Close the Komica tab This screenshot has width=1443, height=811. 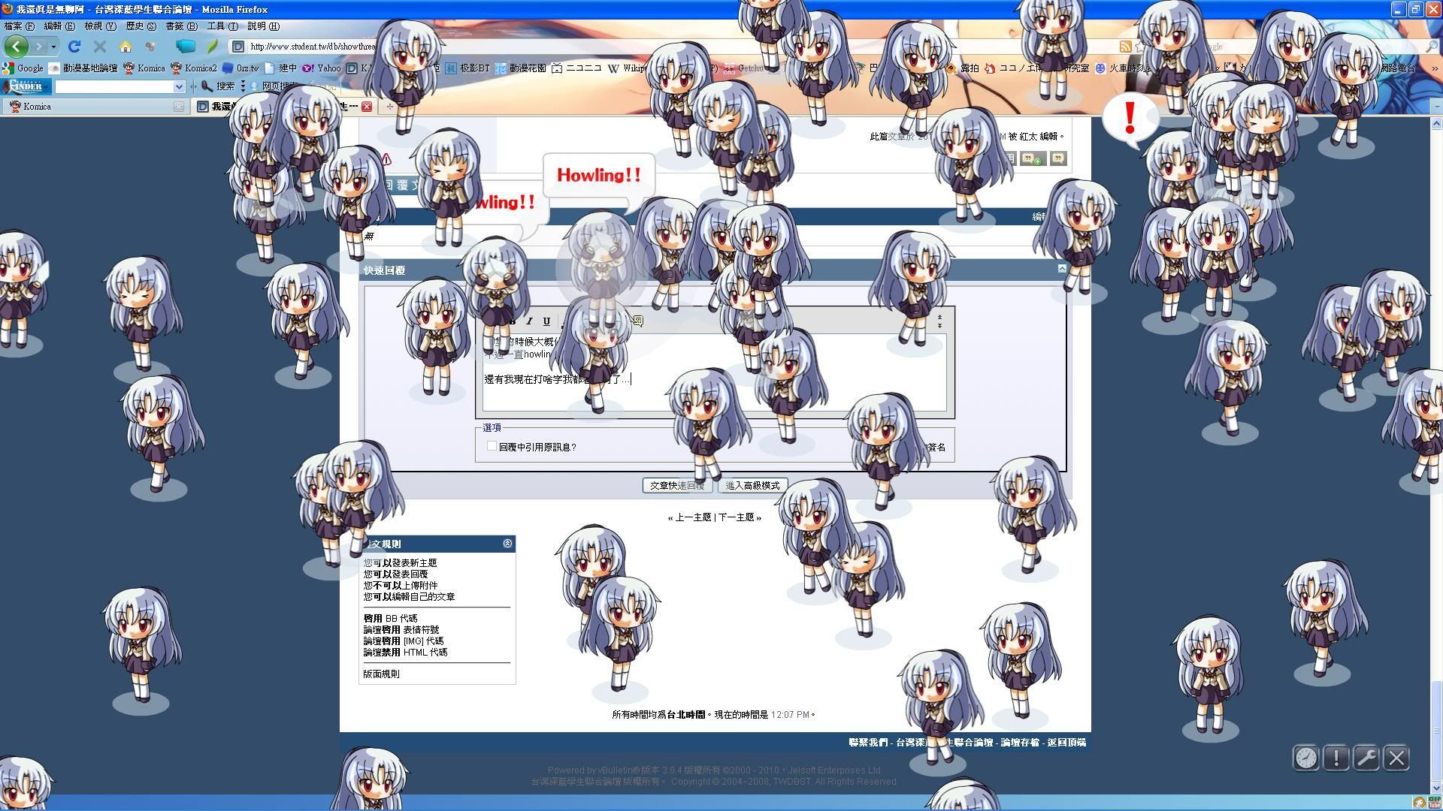[178, 107]
